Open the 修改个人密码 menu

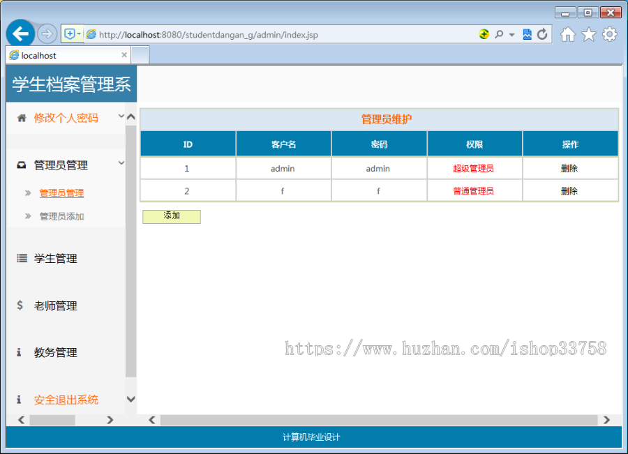66,118
